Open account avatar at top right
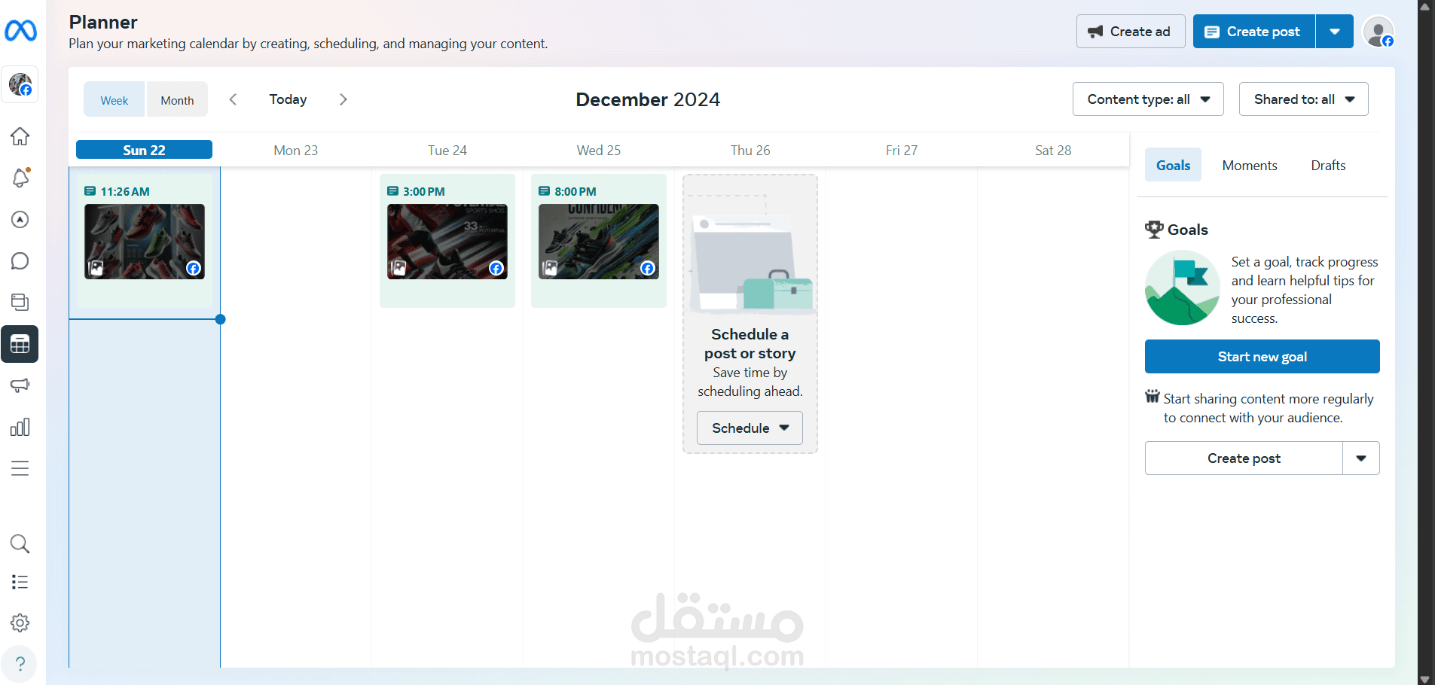This screenshot has height=685, width=1435. tap(1379, 32)
